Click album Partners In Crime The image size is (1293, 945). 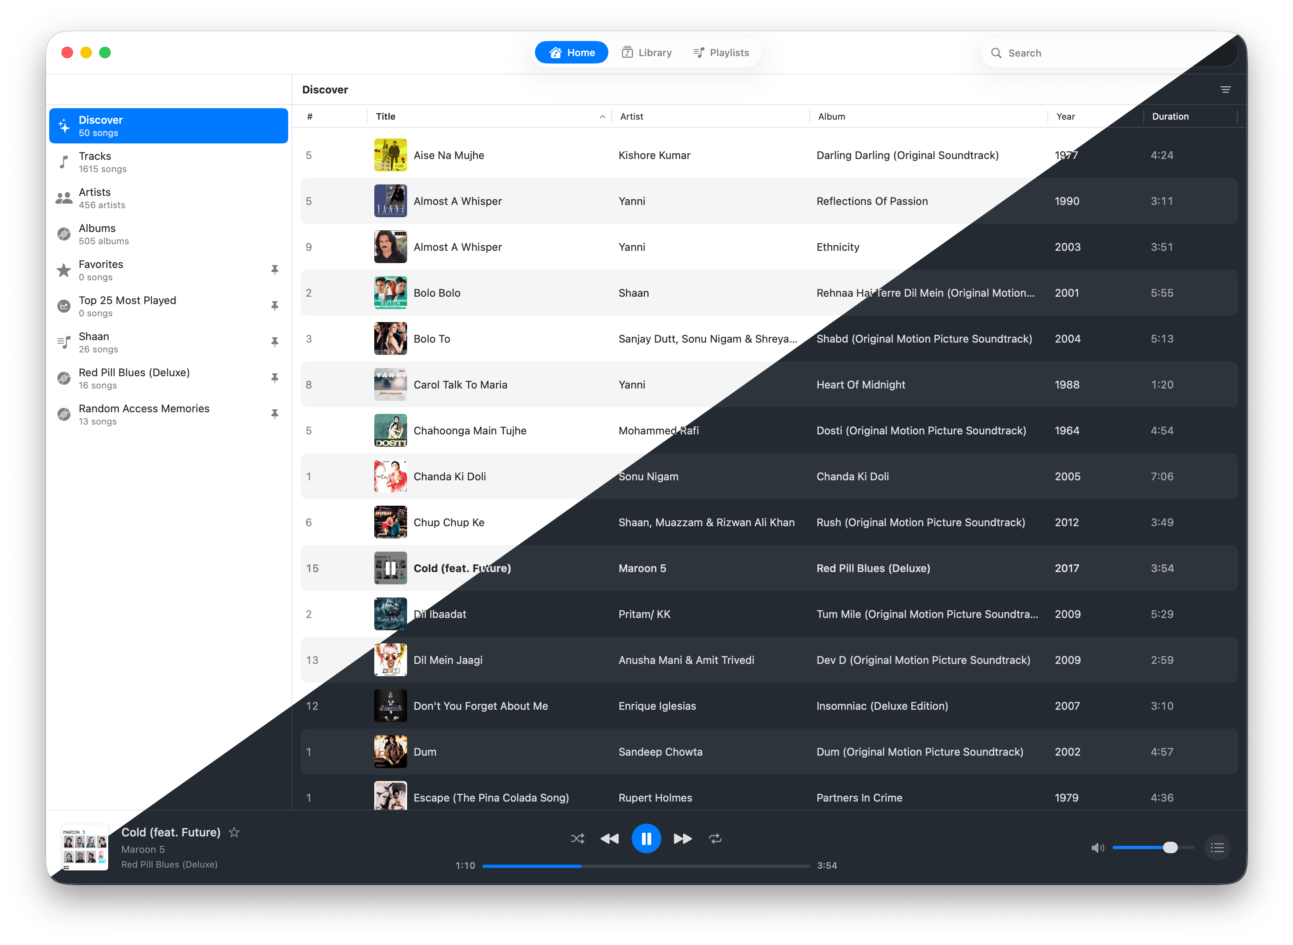[x=859, y=797]
